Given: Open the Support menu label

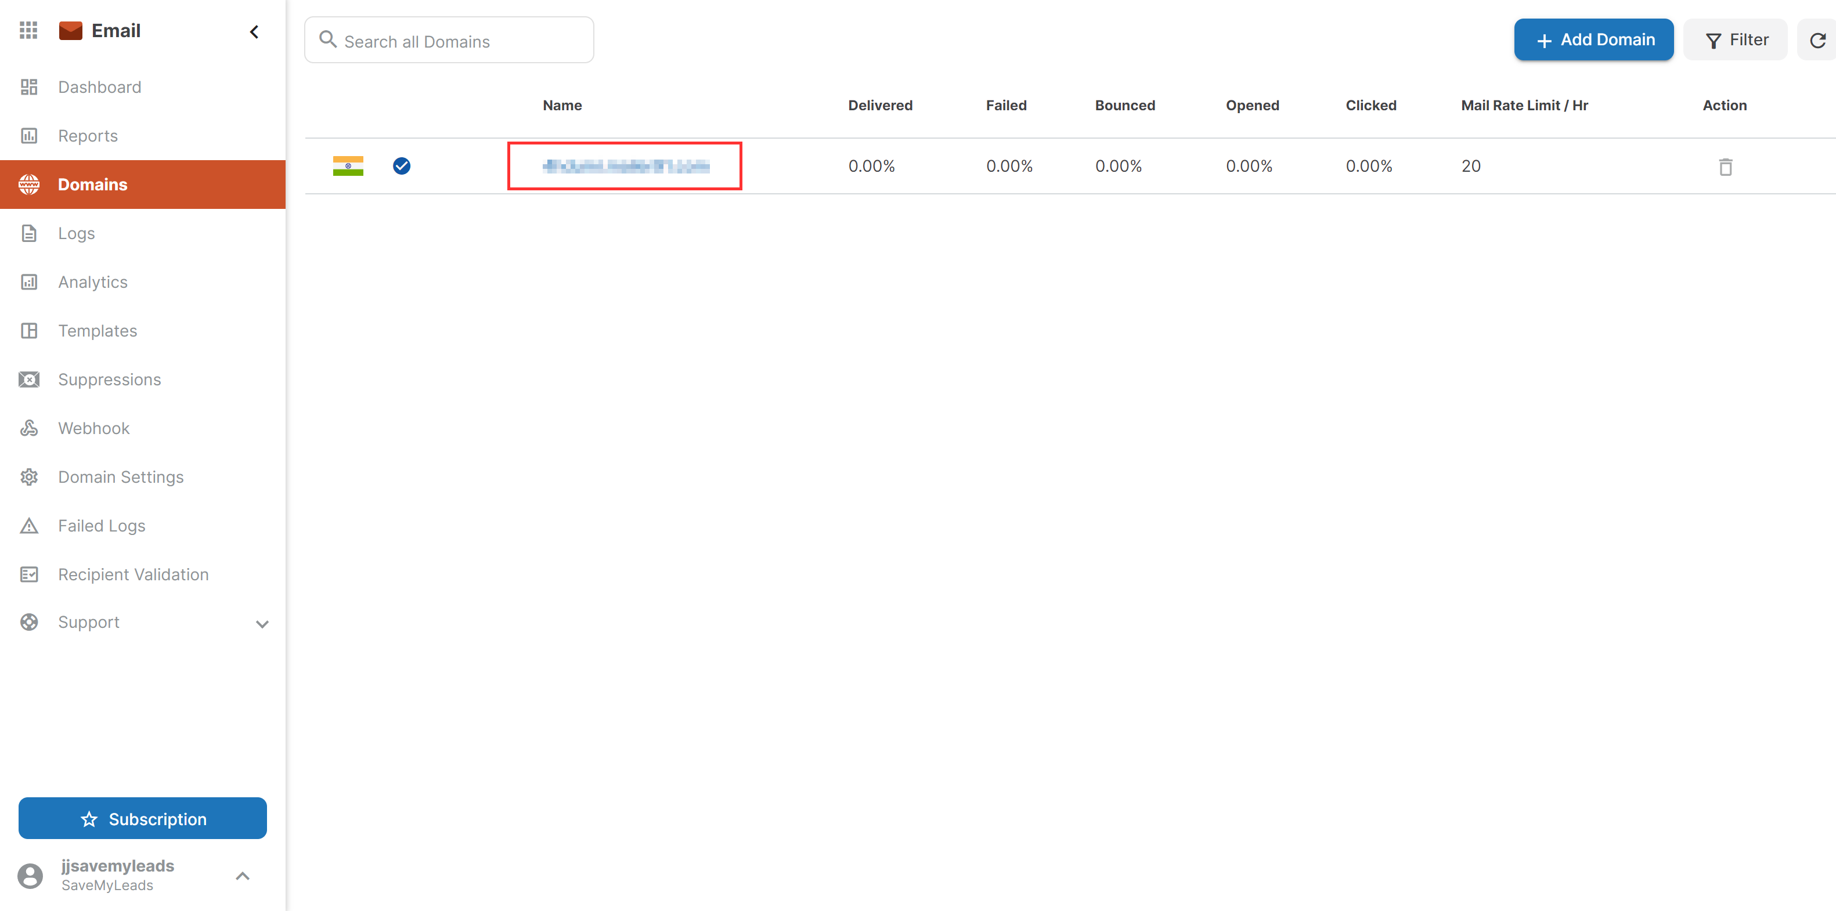Looking at the screenshot, I should coord(89,622).
